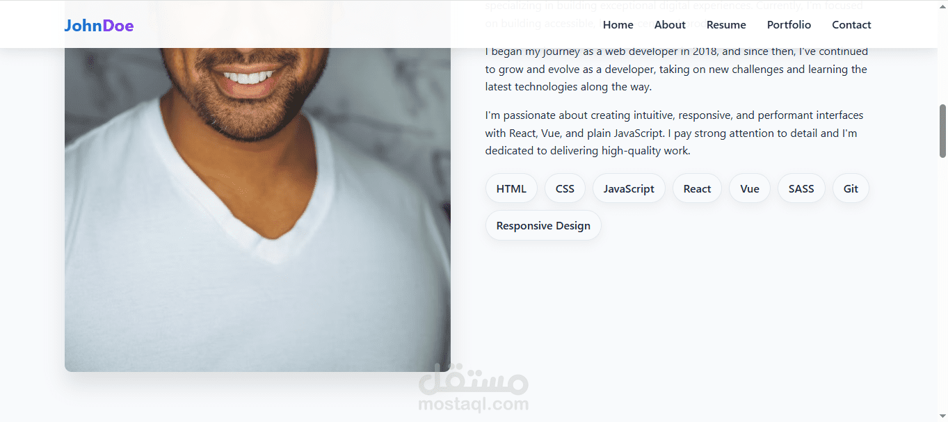Go to the Home nav link

click(618, 25)
